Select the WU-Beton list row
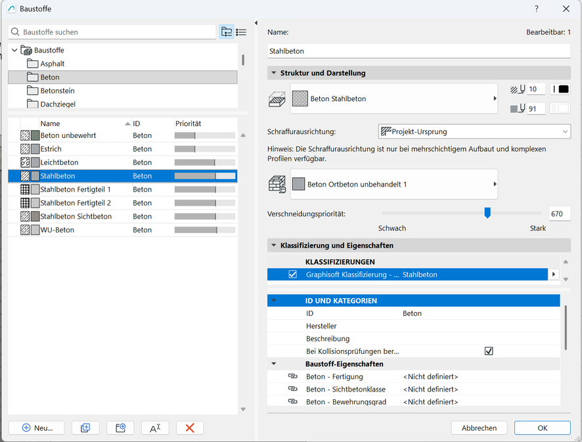Viewport: 582px width, 442px height. 122,230
